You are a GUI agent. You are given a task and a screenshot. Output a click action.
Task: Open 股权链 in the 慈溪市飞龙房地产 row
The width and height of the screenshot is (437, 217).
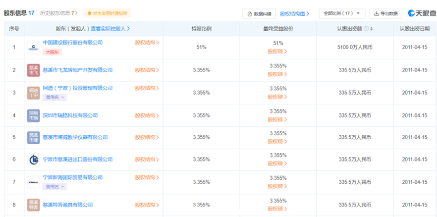pos(277,74)
